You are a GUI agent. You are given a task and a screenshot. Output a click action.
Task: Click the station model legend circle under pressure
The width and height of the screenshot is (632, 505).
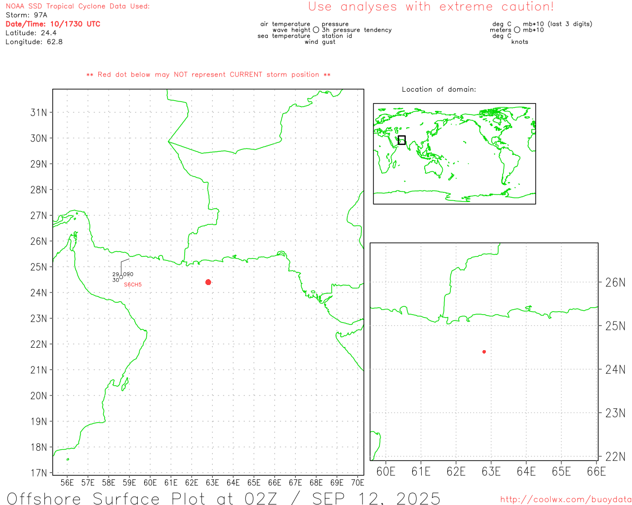click(x=316, y=30)
